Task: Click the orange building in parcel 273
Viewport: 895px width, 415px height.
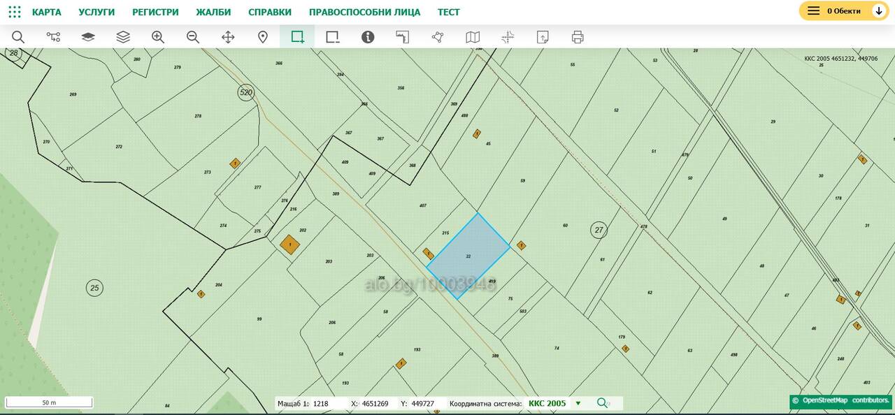Action: (235, 163)
